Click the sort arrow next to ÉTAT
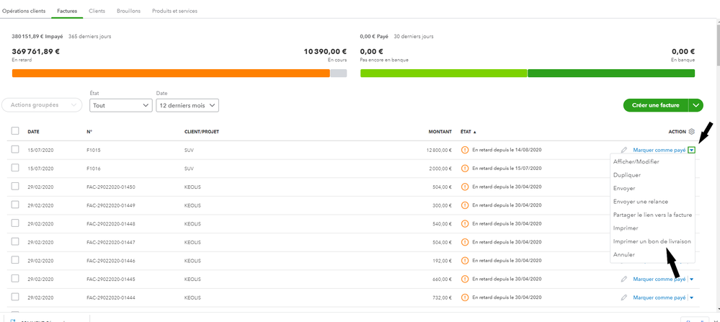The height and width of the screenshot is (322, 720). 477,133
